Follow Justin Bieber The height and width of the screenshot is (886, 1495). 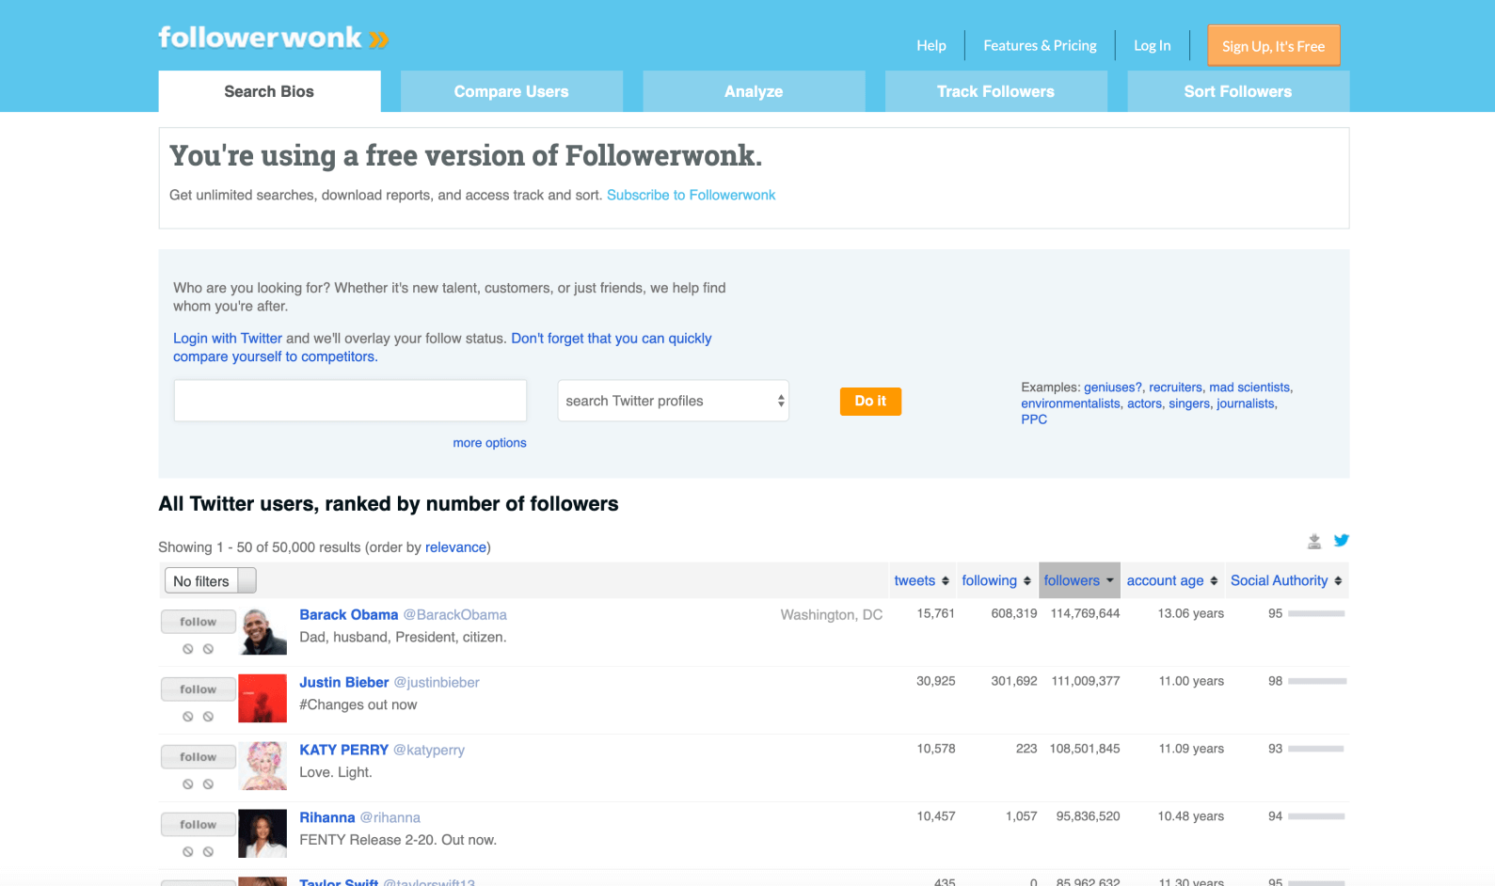point(198,689)
